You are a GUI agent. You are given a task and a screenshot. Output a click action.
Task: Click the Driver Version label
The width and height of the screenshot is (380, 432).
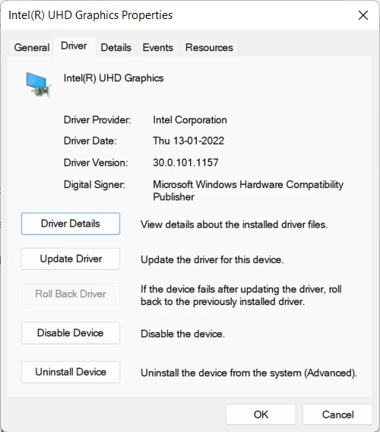(96, 163)
